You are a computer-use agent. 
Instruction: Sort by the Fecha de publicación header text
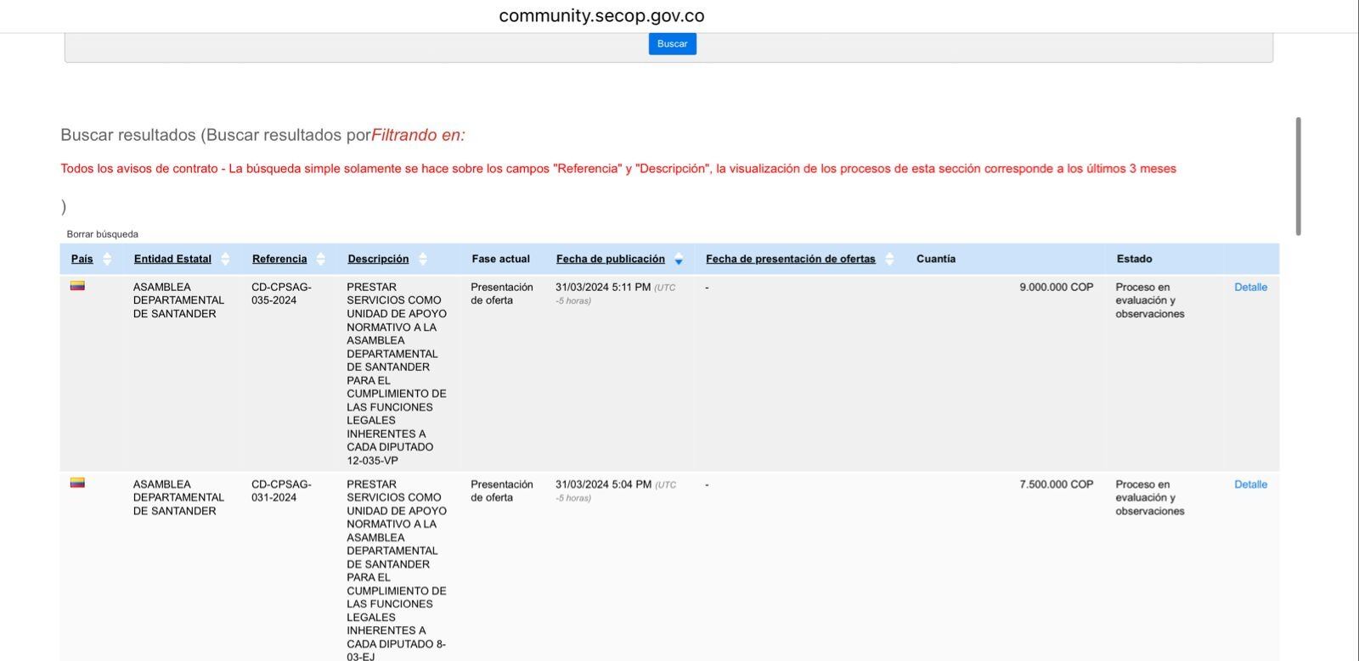(610, 259)
